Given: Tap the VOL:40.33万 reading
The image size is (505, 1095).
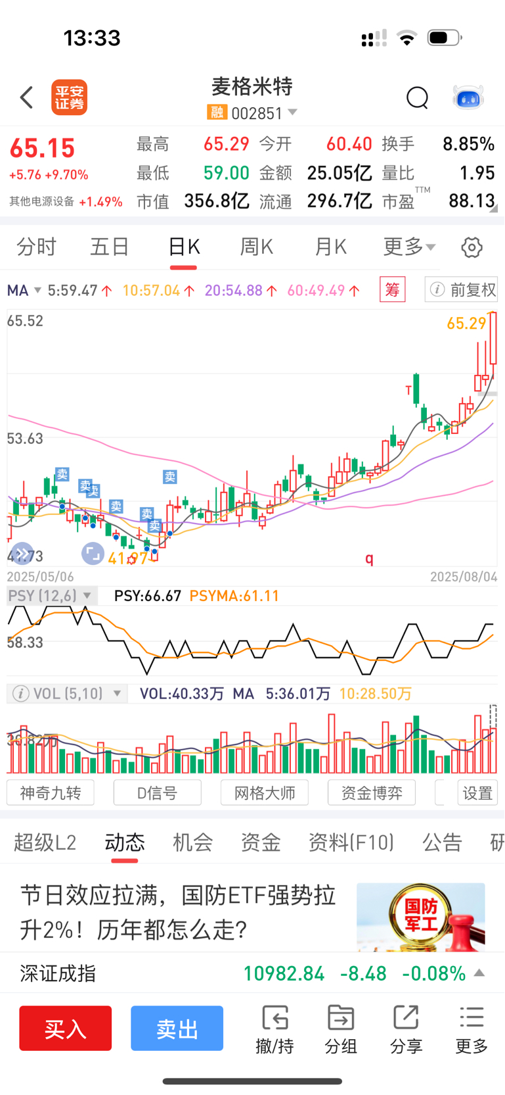Looking at the screenshot, I should pyautogui.click(x=182, y=693).
